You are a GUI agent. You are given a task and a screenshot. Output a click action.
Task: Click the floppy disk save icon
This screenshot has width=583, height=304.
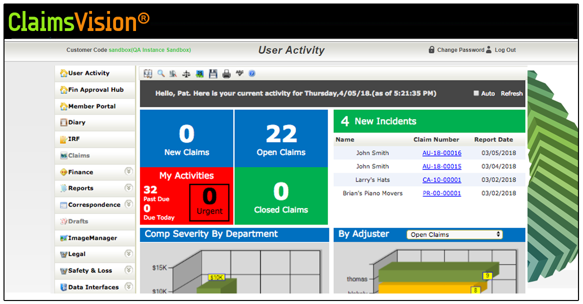coord(213,73)
